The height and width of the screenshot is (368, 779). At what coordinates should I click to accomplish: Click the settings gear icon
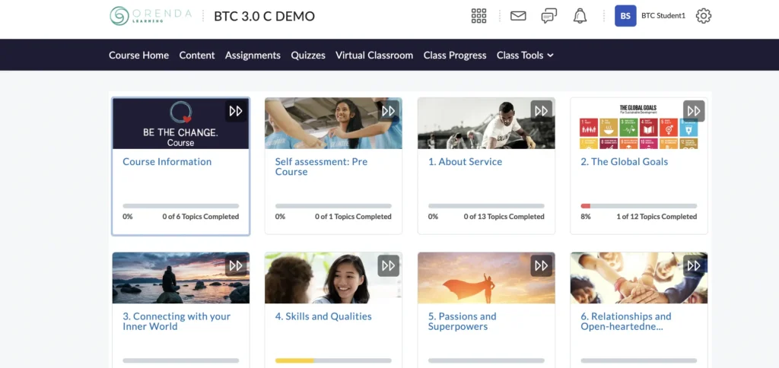tap(704, 16)
